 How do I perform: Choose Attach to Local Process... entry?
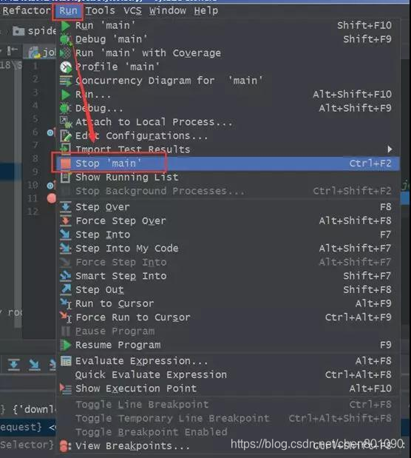coord(228,122)
